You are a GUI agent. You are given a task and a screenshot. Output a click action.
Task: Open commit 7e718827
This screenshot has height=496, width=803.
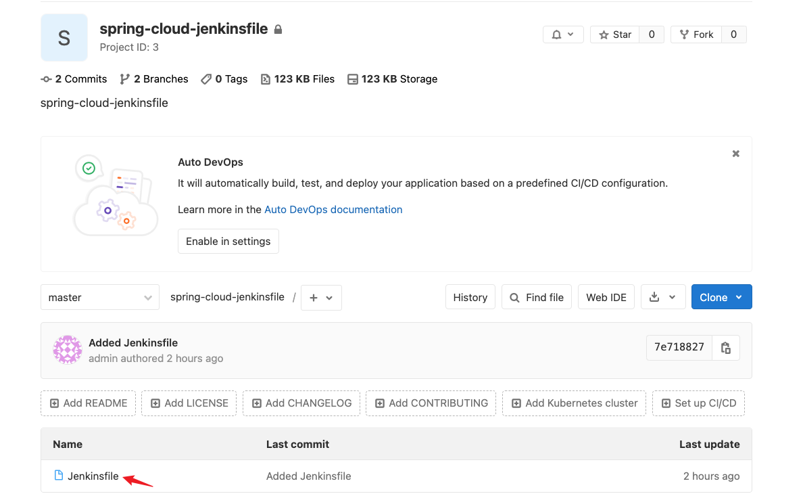tap(679, 347)
